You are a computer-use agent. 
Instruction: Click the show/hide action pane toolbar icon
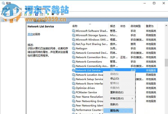tap(42, 14)
